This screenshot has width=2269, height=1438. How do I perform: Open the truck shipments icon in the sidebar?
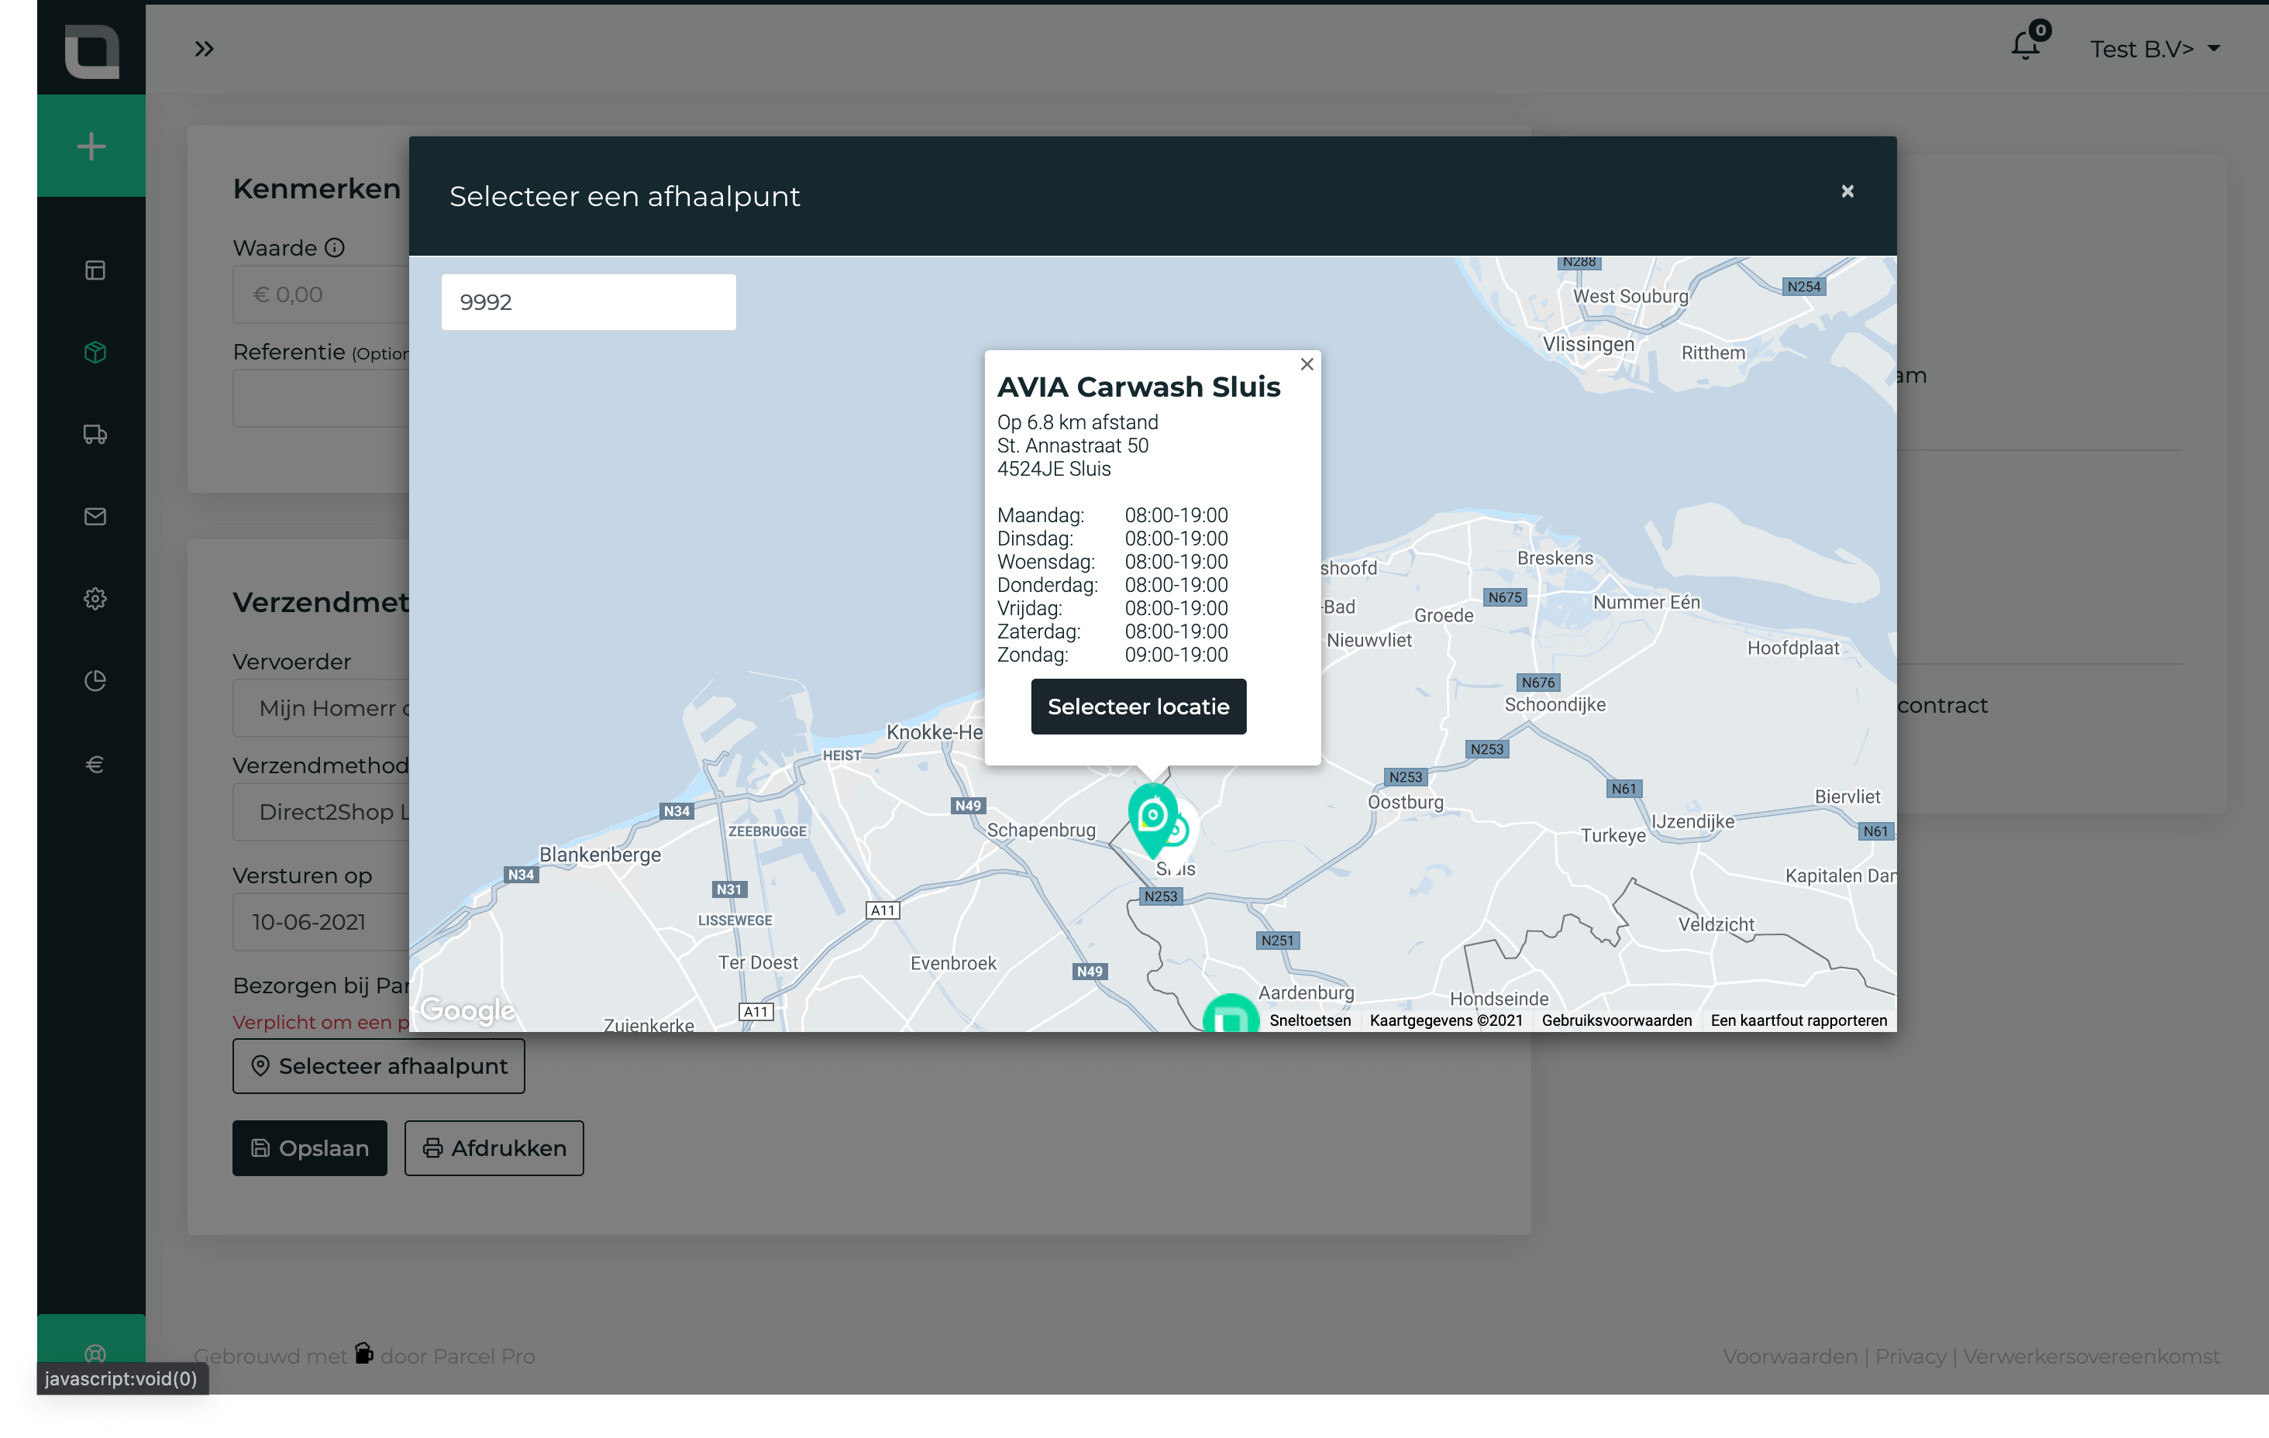(95, 435)
